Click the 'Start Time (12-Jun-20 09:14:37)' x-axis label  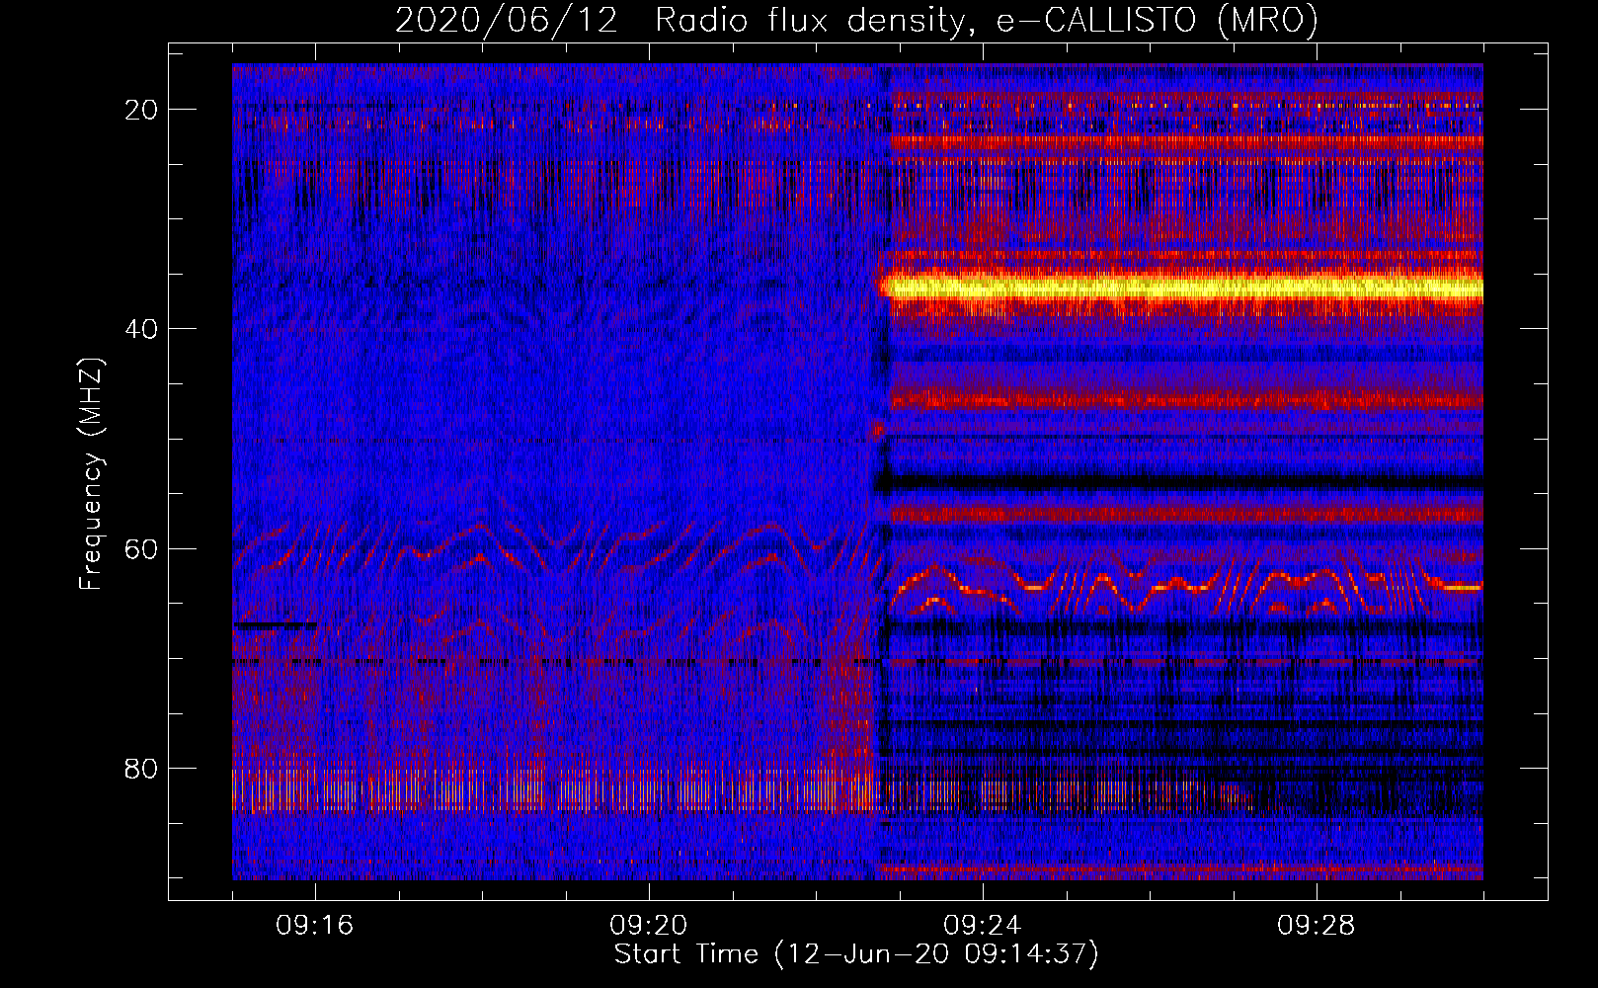coord(856,954)
